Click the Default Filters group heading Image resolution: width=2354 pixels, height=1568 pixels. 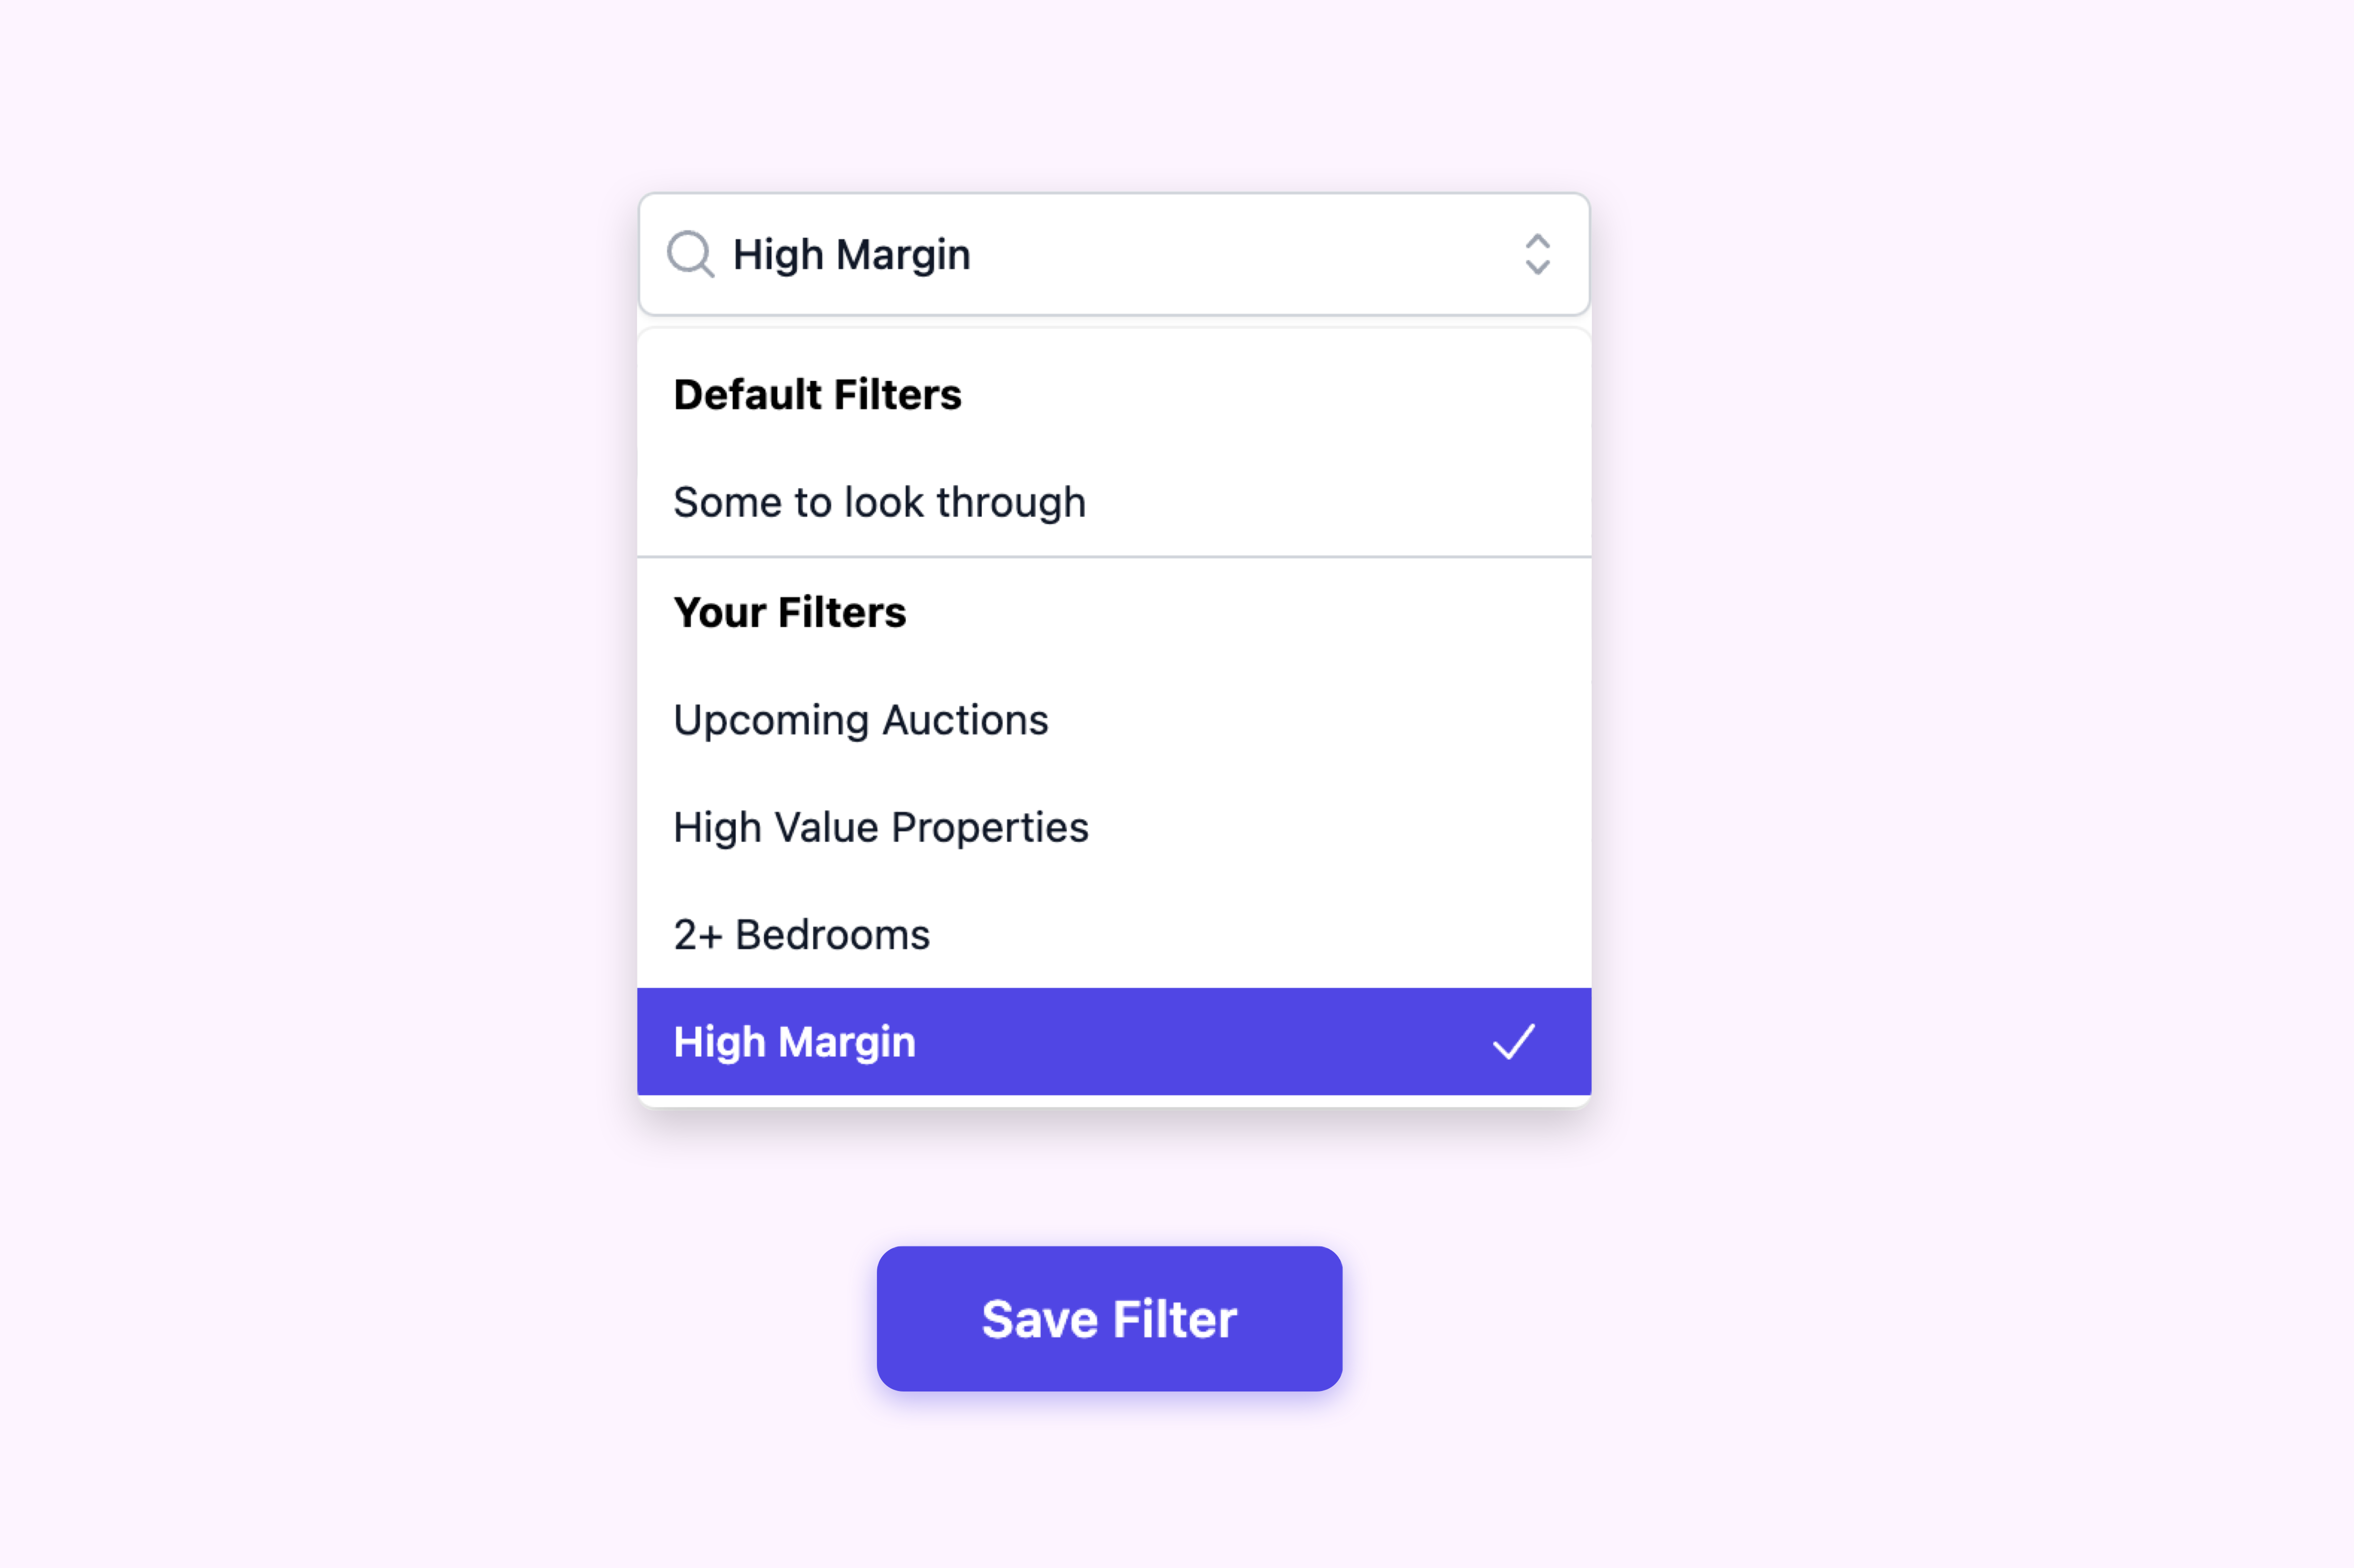817,395
